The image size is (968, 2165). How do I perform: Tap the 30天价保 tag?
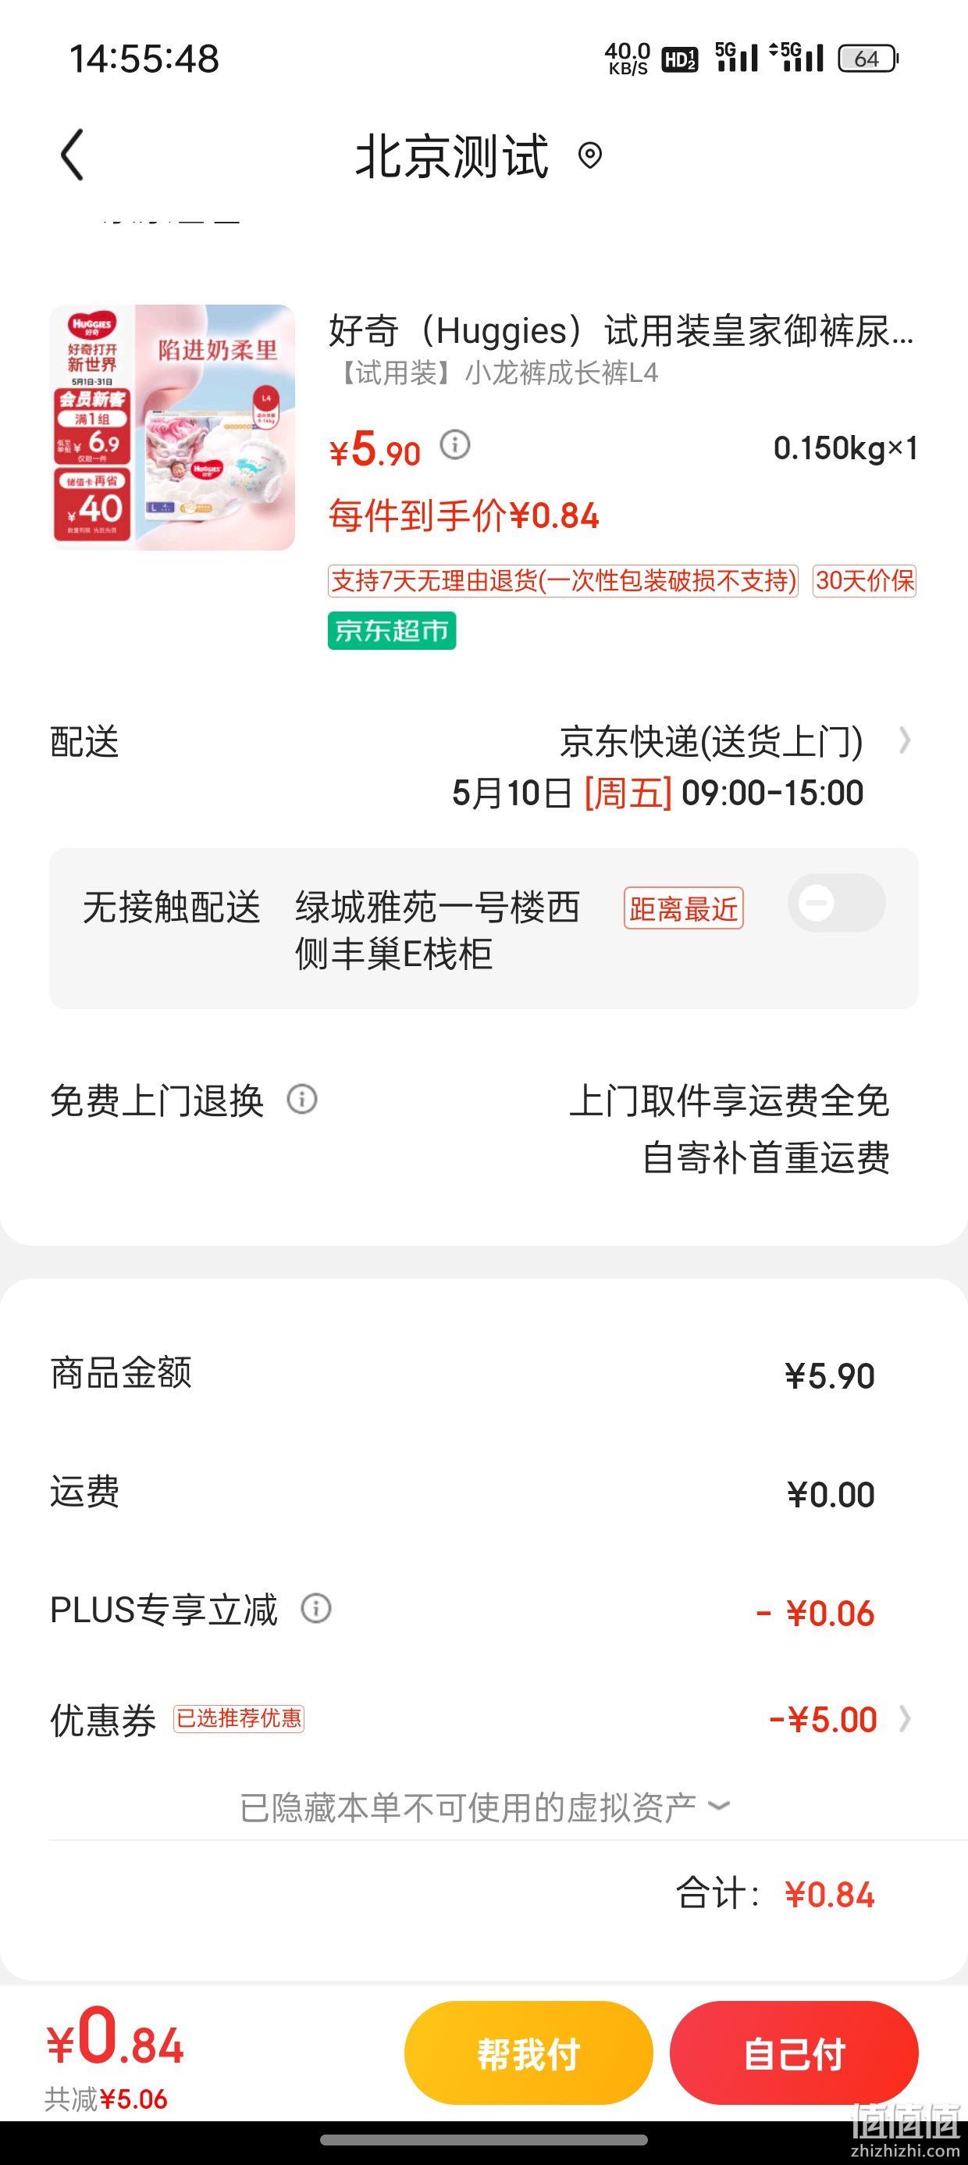coord(865,581)
